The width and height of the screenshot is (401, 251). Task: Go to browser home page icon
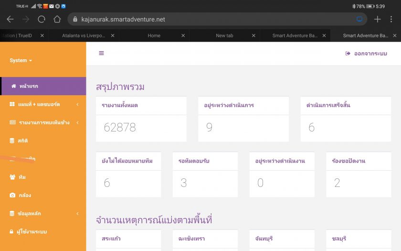pos(57,19)
